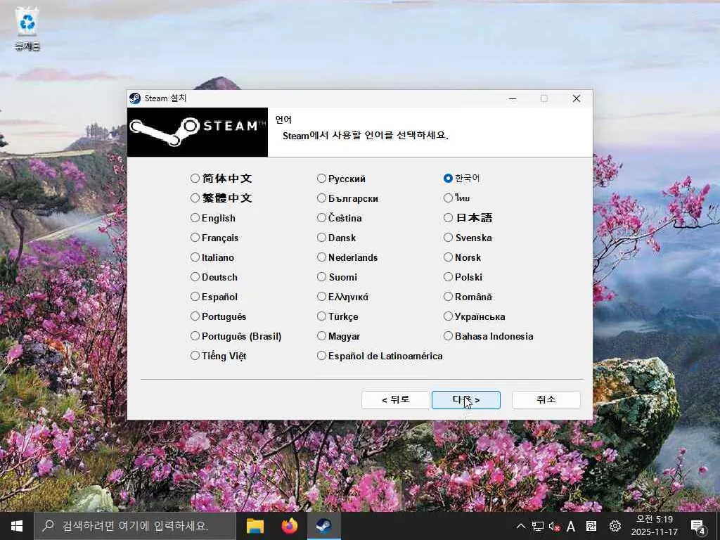
Task: Select Italiano language option
Action: point(212,257)
